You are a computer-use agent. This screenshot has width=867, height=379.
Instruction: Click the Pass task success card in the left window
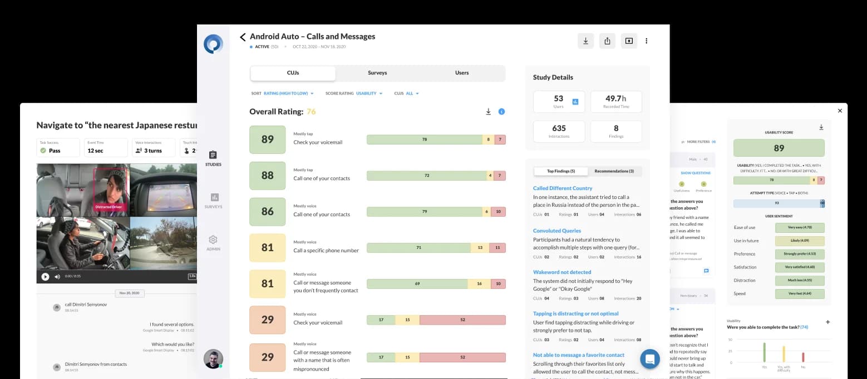coord(58,148)
